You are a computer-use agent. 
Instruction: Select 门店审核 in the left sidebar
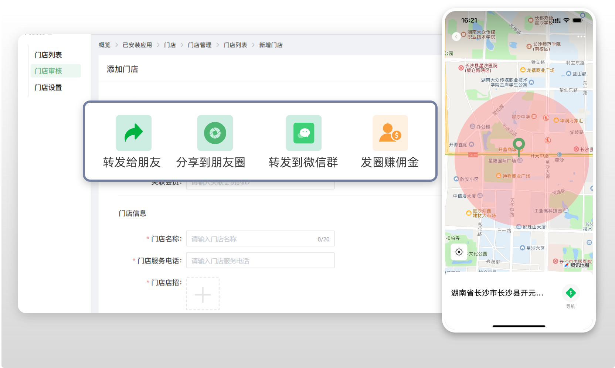(48, 71)
